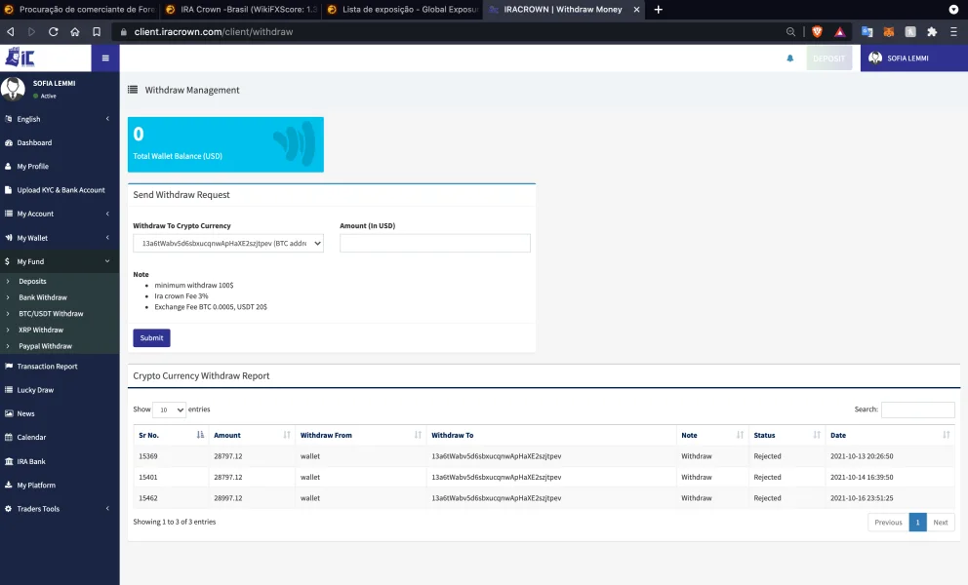
Task: Open the browser extensions puzzle icon
Action: point(932,31)
